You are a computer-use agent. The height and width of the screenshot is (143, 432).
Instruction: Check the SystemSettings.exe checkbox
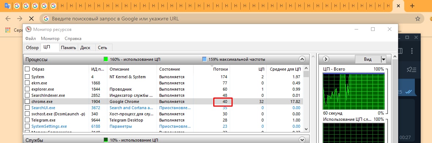click(x=27, y=126)
